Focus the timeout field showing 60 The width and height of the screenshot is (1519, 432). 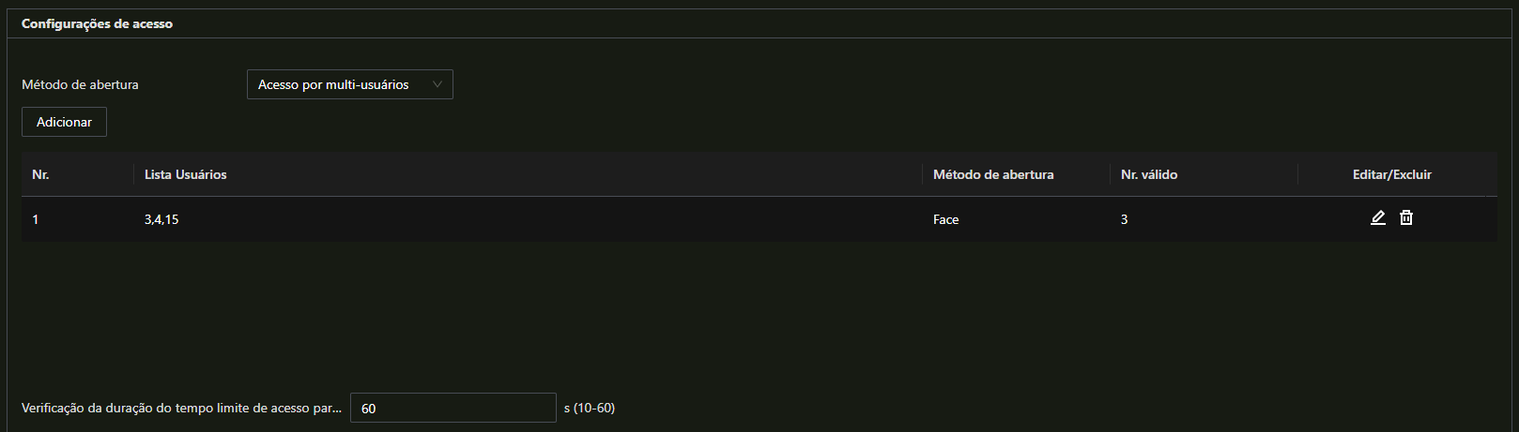[x=453, y=409]
